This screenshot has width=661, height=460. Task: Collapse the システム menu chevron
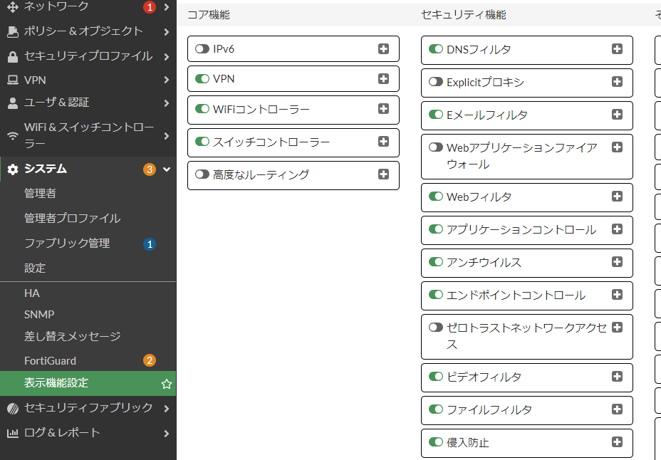(167, 169)
